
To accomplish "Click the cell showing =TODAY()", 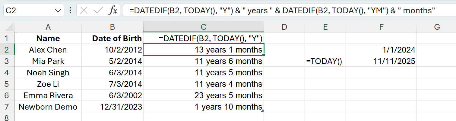I will (325, 61).
